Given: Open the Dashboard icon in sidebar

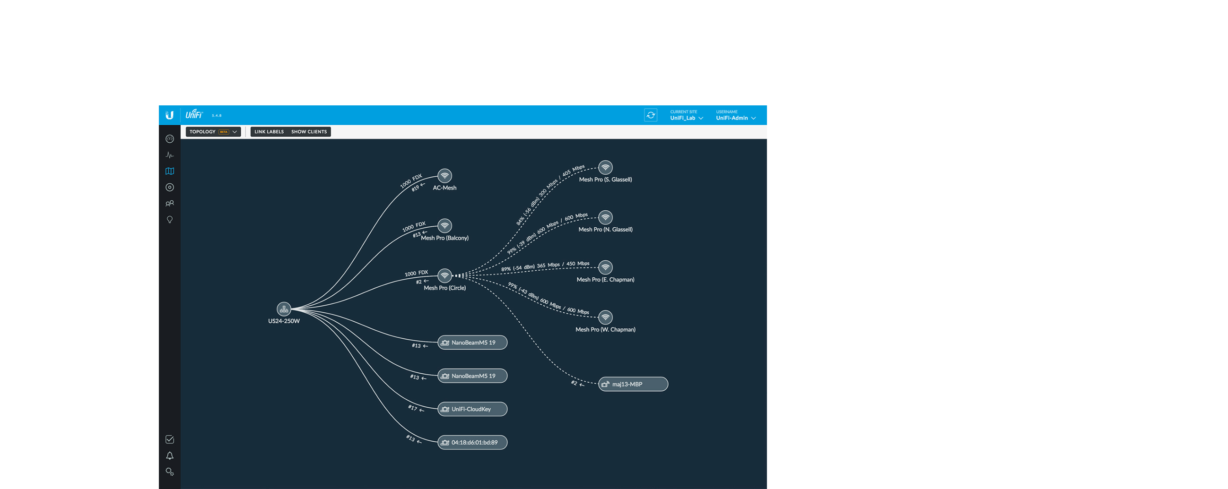Looking at the screenshot, I should coord(169,139).
